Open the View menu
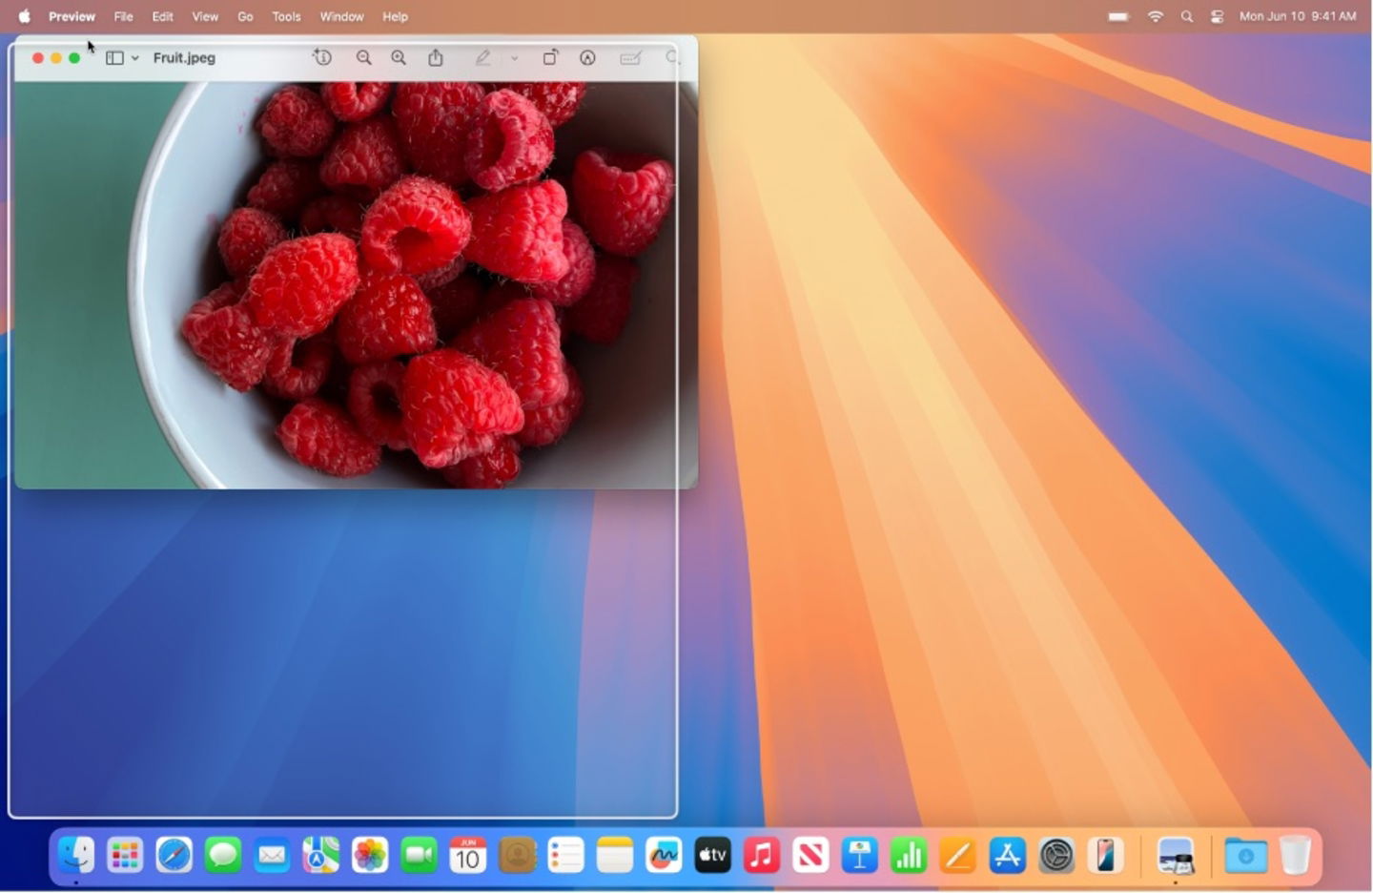Screen dimensions: 1373x893 [x=205, y=16]
